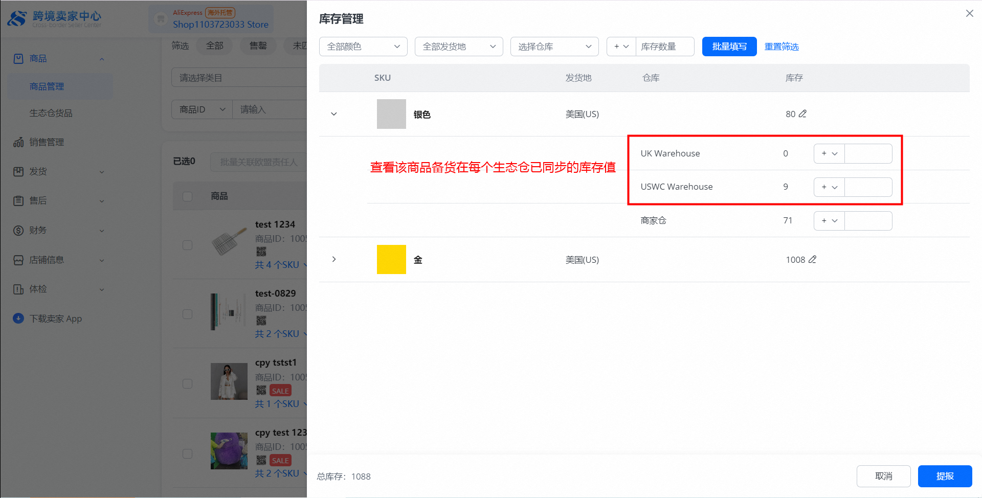
Task: Click the 取消 button
Action: pyautogui.click(x=883, y=477)
